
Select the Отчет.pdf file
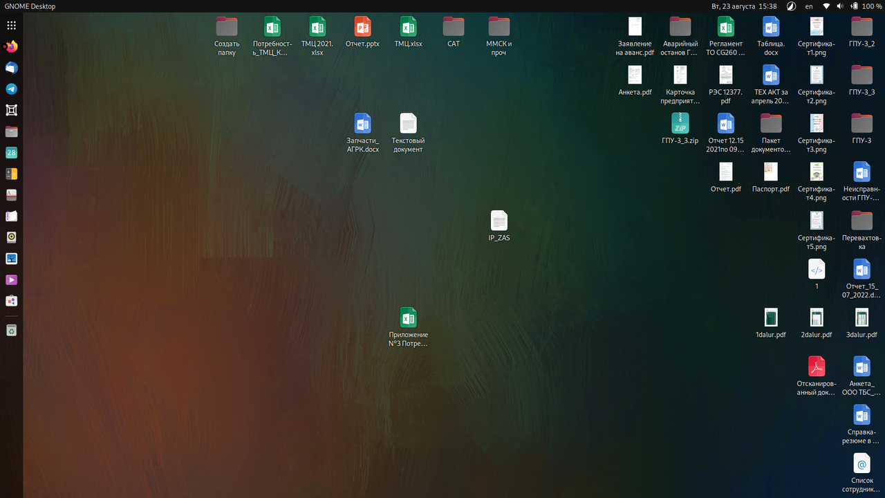pos(725,178)
